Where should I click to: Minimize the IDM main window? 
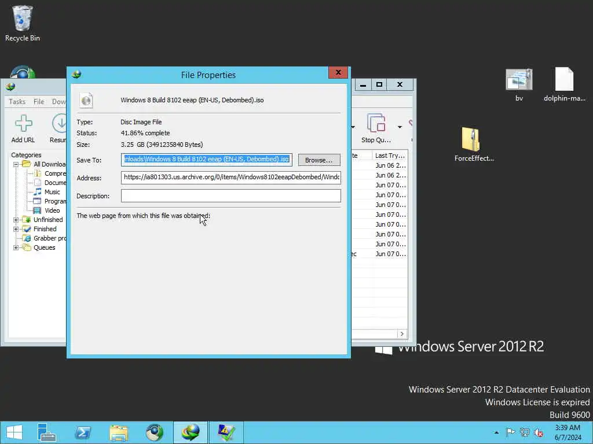tap(363, 85)
